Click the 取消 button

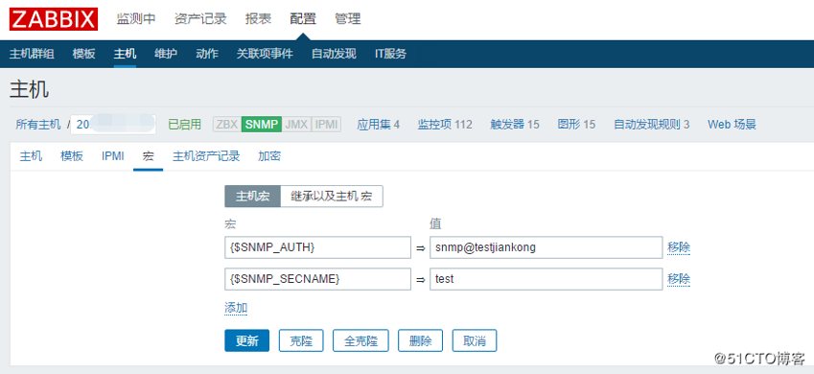click(475, 340)
